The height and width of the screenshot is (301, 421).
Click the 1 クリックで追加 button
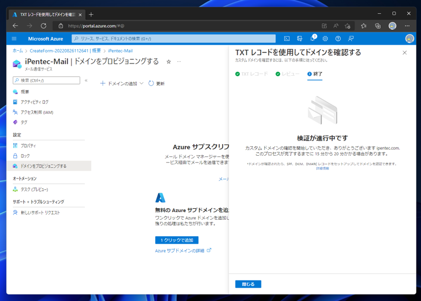[x=177, y=240]
